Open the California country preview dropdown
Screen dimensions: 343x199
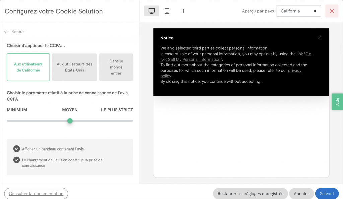pyautogui.click(x=298, y=11)
